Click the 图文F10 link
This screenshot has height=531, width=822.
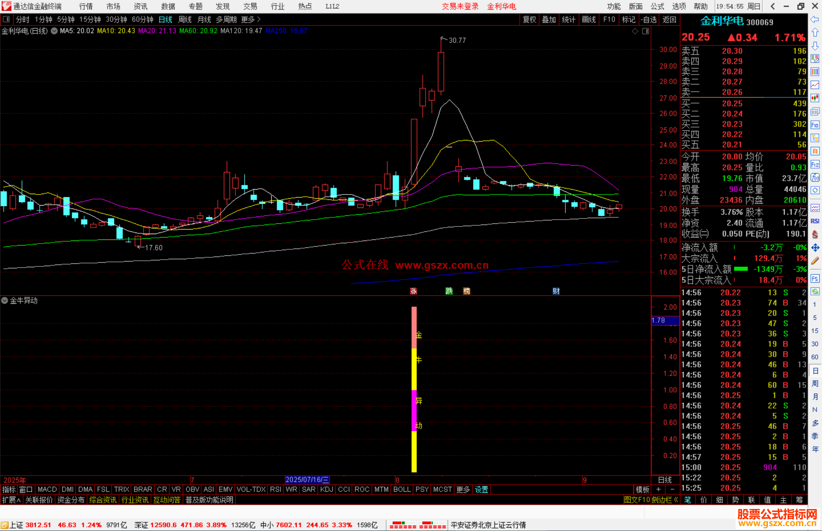[637, 500]
